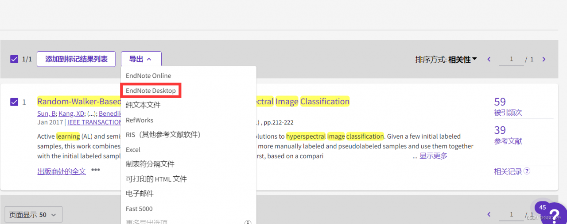Open author Sun, B link
This screenshot has height=224, width=567.
point(46,114)
